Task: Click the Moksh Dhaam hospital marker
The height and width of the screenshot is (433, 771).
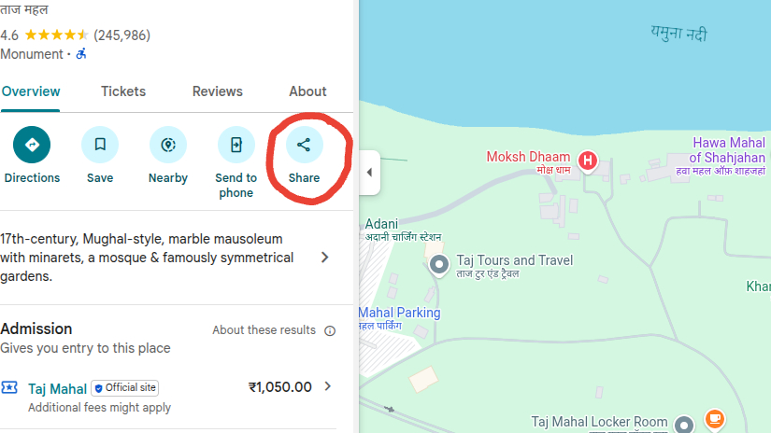Action: pyautogui.click(x=588, y=161)
